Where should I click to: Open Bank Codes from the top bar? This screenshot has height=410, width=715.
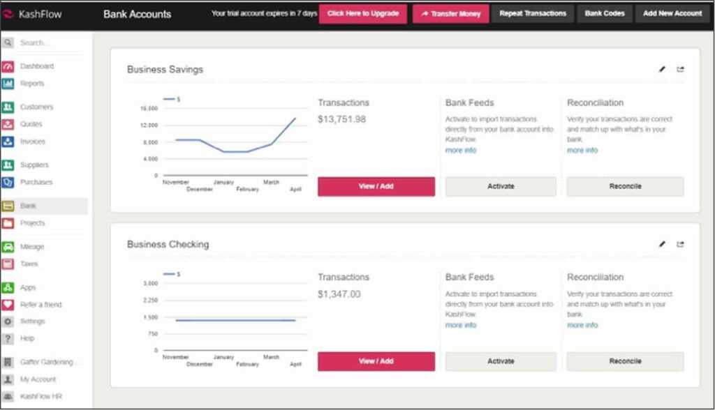[604, 13]
